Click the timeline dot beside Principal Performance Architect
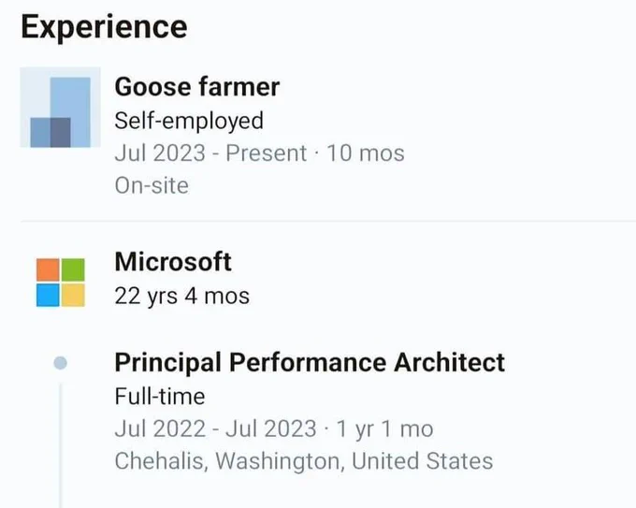Screen dimensions: 636x508 60,362
